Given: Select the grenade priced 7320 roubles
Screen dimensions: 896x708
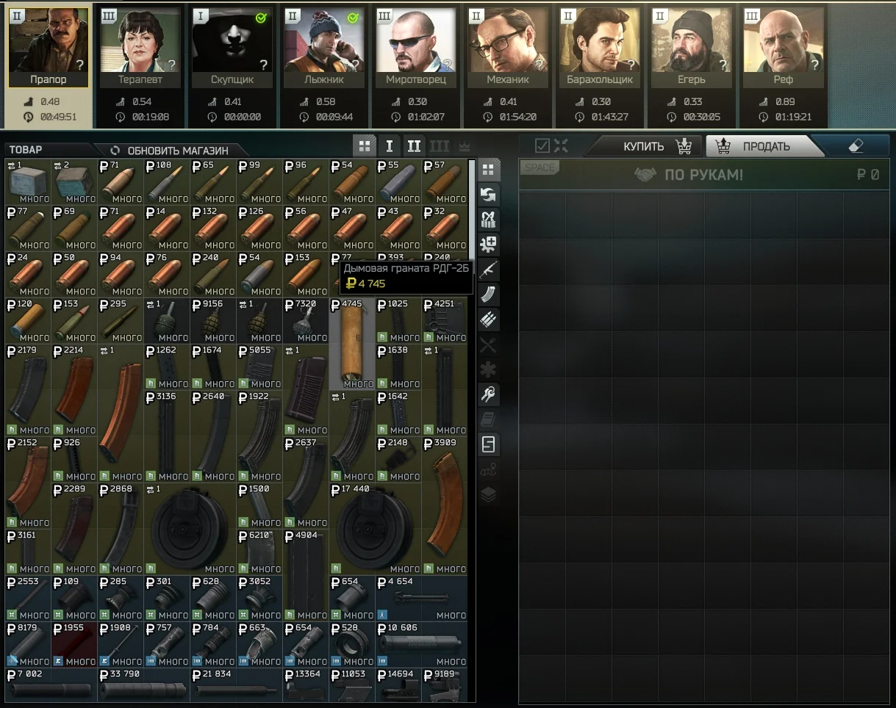Looking at the screenshot, I should [306, 321].
